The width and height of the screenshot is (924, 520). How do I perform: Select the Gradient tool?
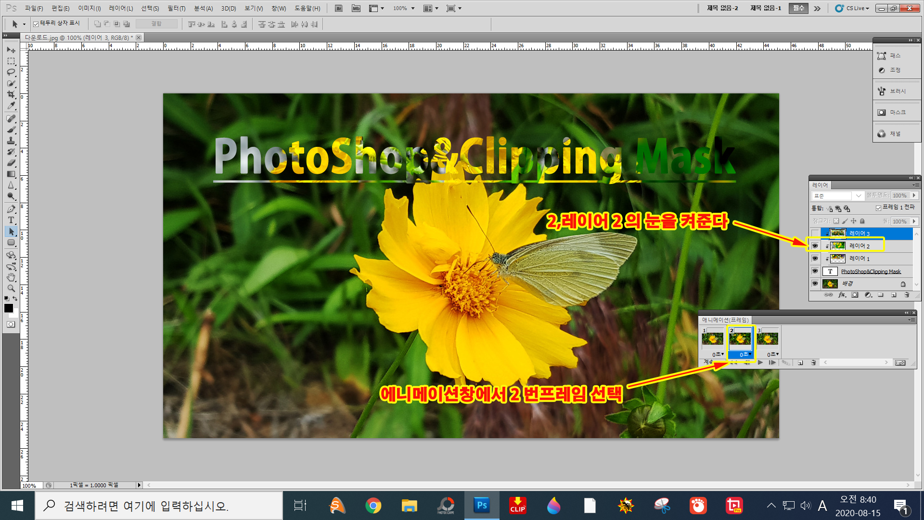(x=11, y=174)
